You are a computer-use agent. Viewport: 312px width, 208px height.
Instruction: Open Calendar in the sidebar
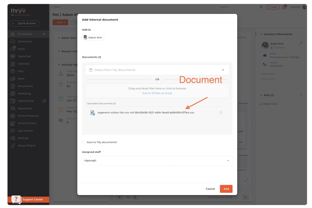[24, 64]
